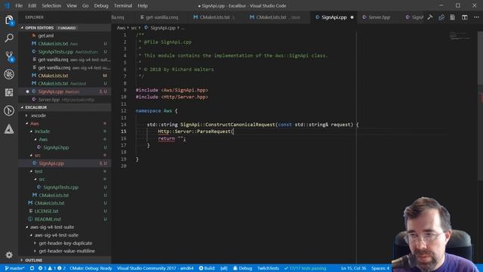The width and height of the screenshot is (483, 272).
Task: Click the code minimap preview
Action: (460, 36)
